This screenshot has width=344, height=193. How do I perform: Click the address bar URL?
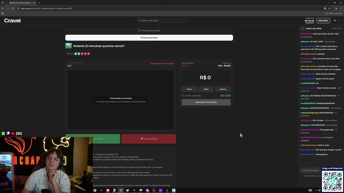point(47,8)
